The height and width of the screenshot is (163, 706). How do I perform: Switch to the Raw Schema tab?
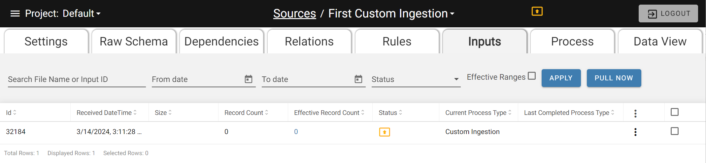coord(134,41)
